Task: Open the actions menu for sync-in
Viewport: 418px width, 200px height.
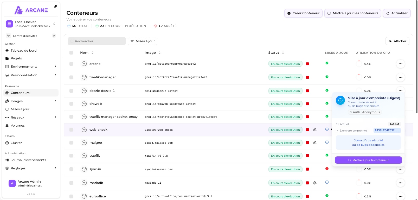Action: [401, 169]
